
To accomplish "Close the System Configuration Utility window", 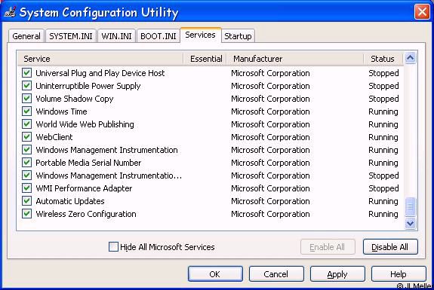I will tap(422, 12).
